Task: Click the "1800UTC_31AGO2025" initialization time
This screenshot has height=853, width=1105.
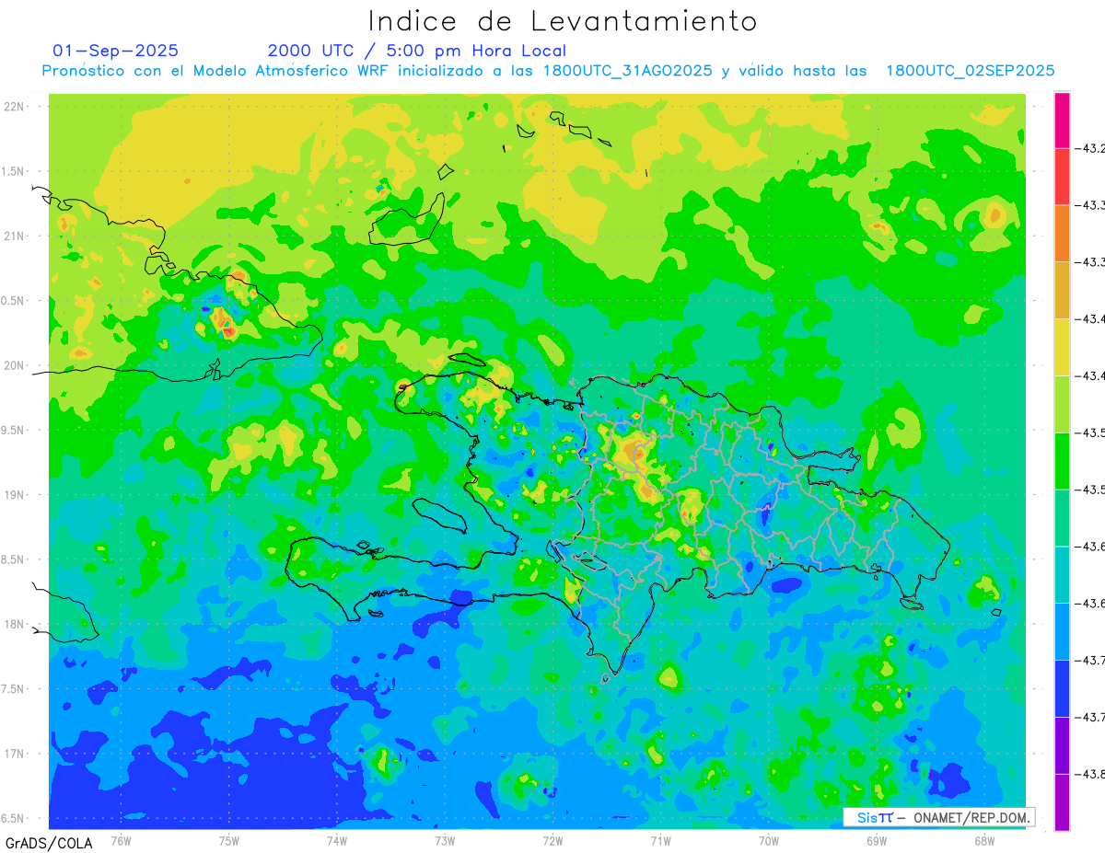Action: pos(628,71)
